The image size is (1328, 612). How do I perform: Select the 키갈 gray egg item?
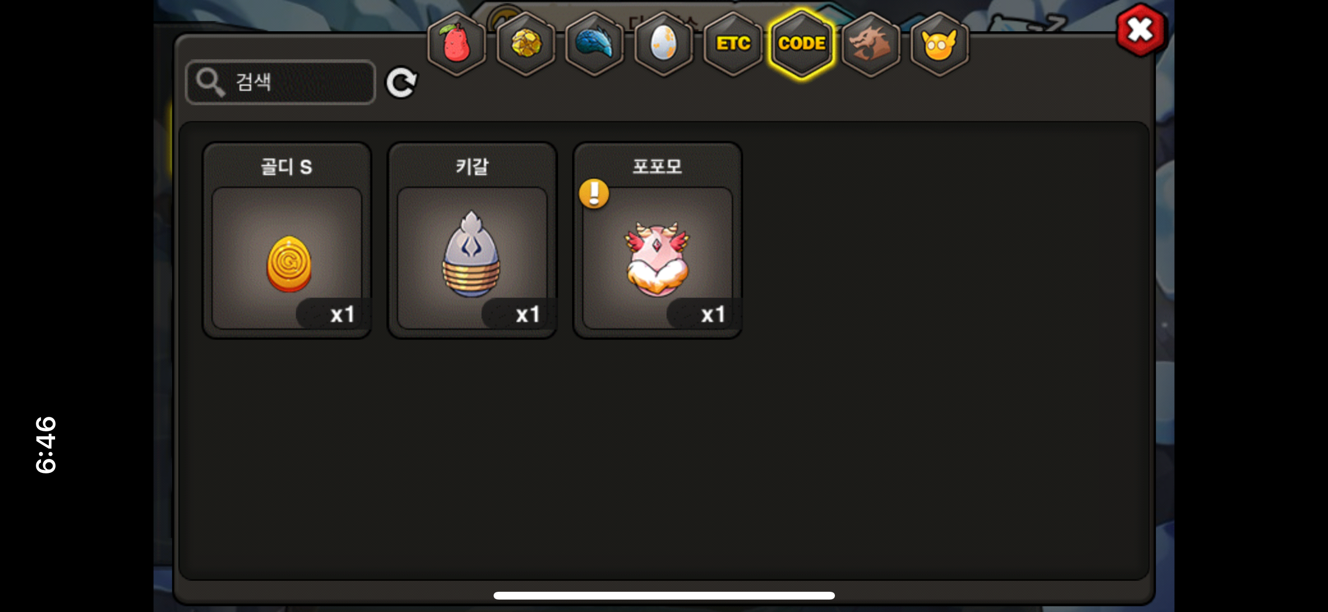click(472, 241)
